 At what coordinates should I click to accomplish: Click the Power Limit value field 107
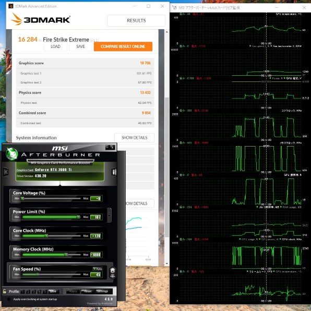pyautogui.click(x=96, y=217)
